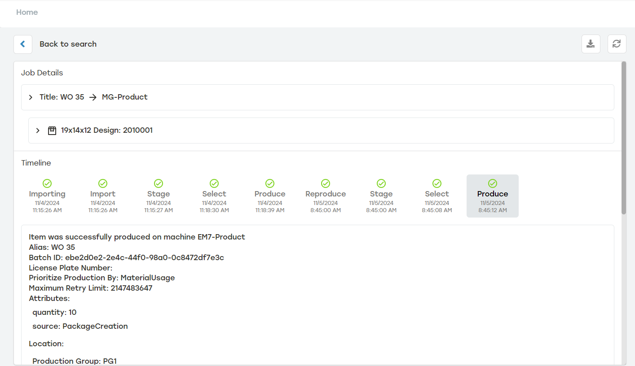Screen dimensions: 635x366
Task: Click the blue back arrow icon
Action: [x=23, y=44]
